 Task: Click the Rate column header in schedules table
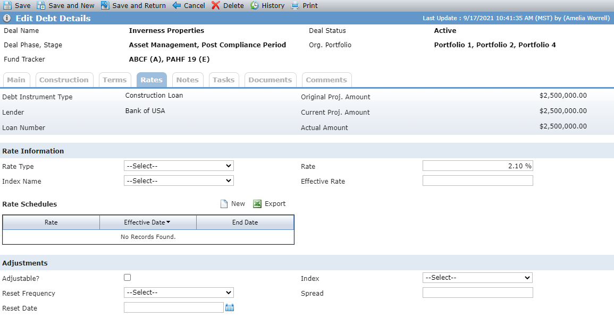click(x=51, y=222)
